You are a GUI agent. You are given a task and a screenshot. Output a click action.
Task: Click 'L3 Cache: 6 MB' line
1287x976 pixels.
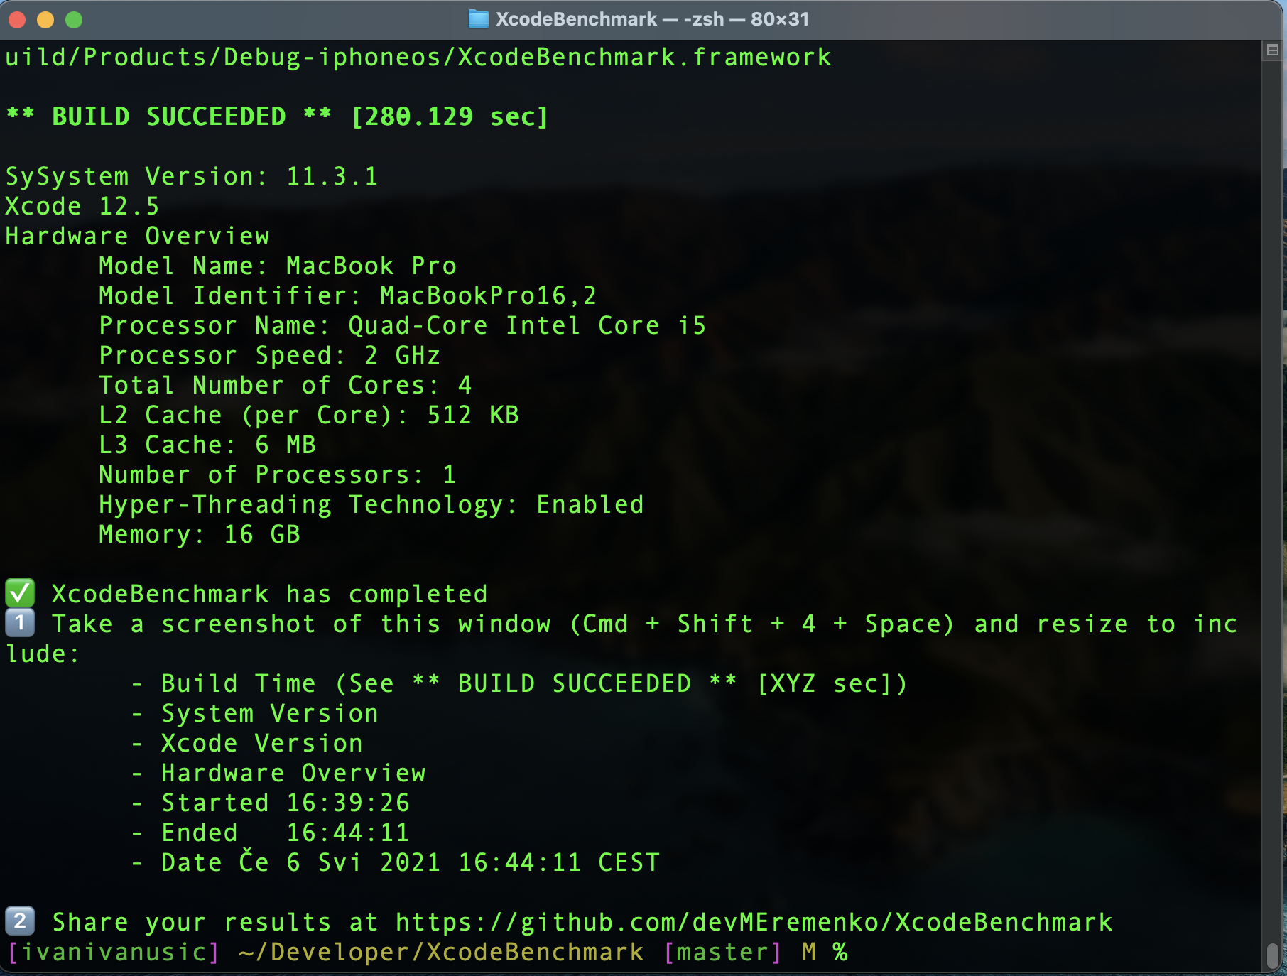[x=207, y=445]
